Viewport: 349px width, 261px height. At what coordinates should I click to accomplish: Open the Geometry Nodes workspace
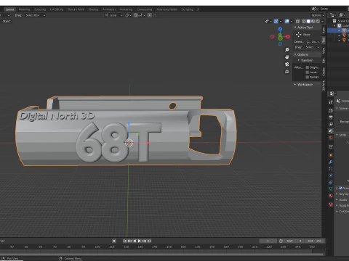(167, 9)
